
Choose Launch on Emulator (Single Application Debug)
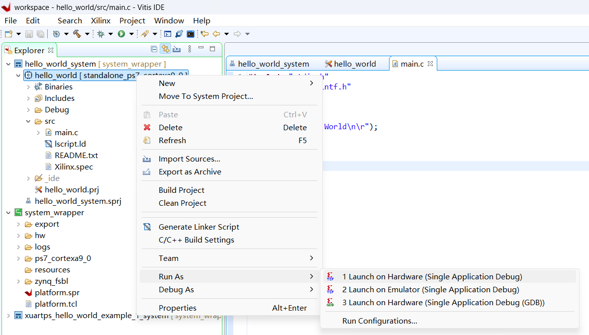(449, 290)
